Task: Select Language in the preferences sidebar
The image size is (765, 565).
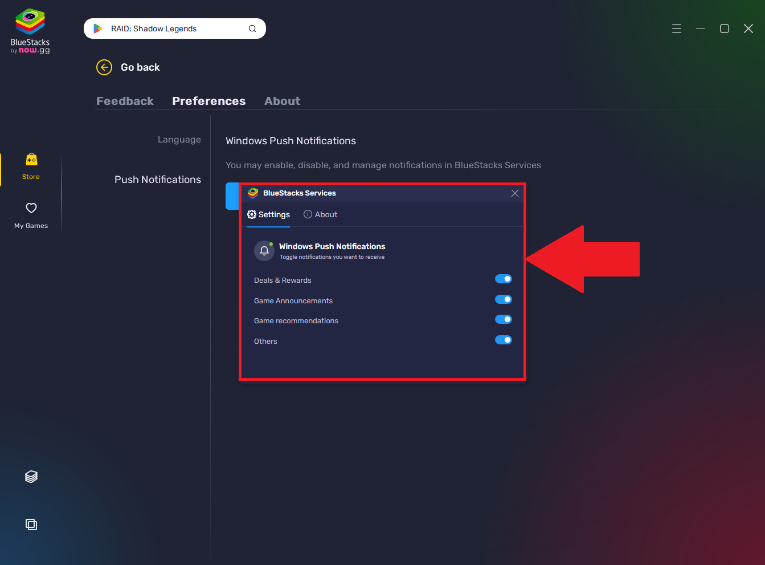Action: click(179, 139)
